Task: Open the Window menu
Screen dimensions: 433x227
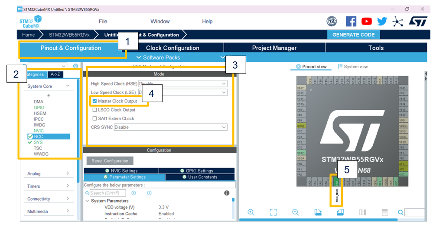Action: coord(160,22)
